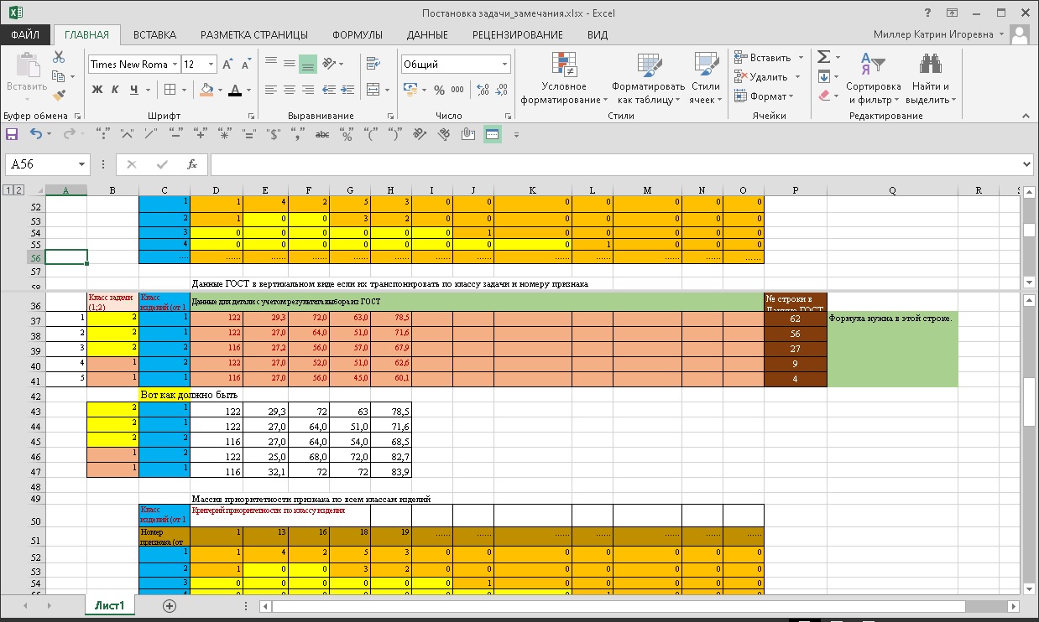The width and height of the screenshot is (1039, 622).
Task: Open the number format dropdown showing Общий
Action: pyautogui.click(x=505, y=65)
